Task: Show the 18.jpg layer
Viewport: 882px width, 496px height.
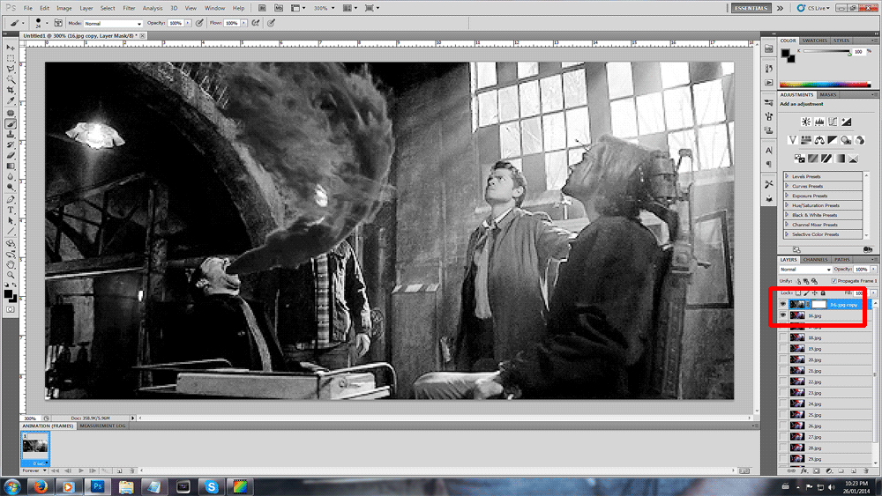Action: point(782,337)
